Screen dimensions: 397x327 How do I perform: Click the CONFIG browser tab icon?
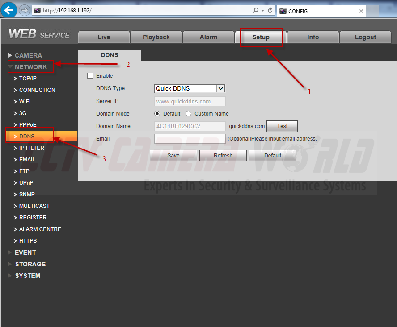[283, 11]
